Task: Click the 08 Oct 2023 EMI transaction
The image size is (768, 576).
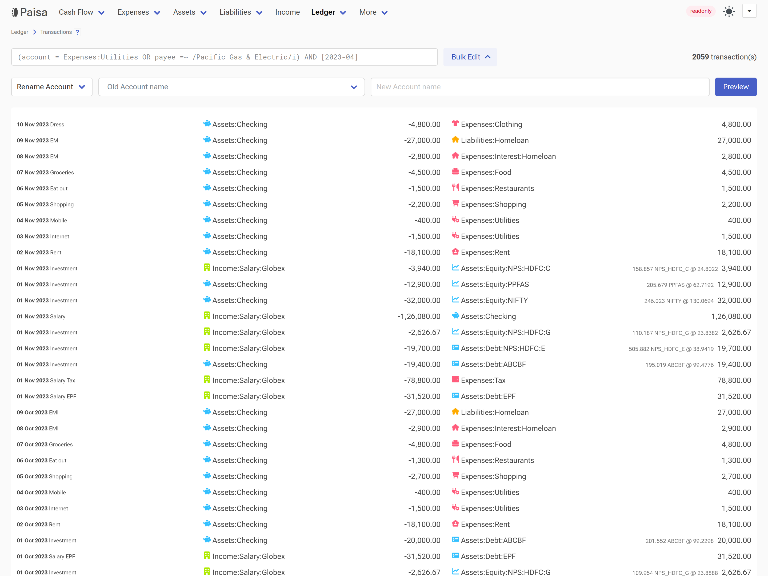Action: (x=38, y=429)
